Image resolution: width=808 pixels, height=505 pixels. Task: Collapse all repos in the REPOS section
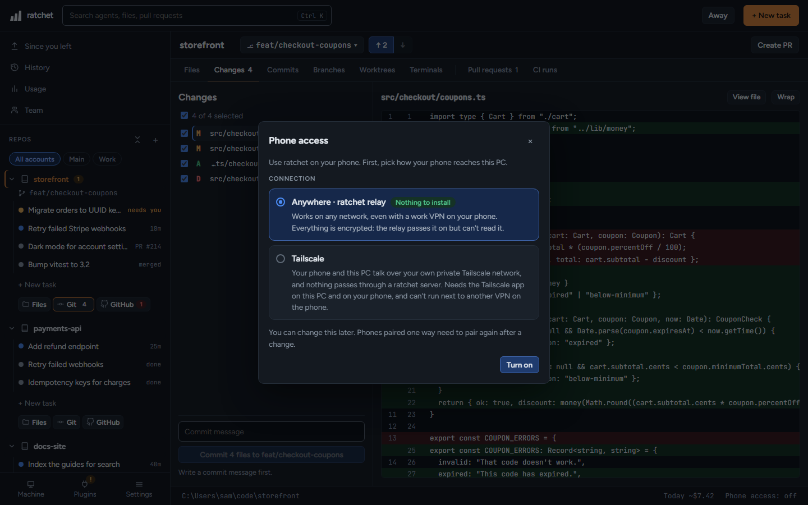point(137,140)
